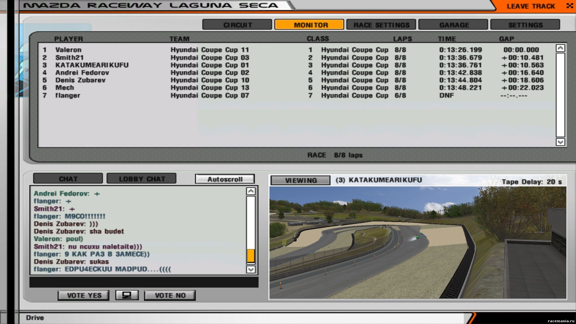Click laps 6/8 for flanger
The image size is (576, 324).
(x=400, y=95)
